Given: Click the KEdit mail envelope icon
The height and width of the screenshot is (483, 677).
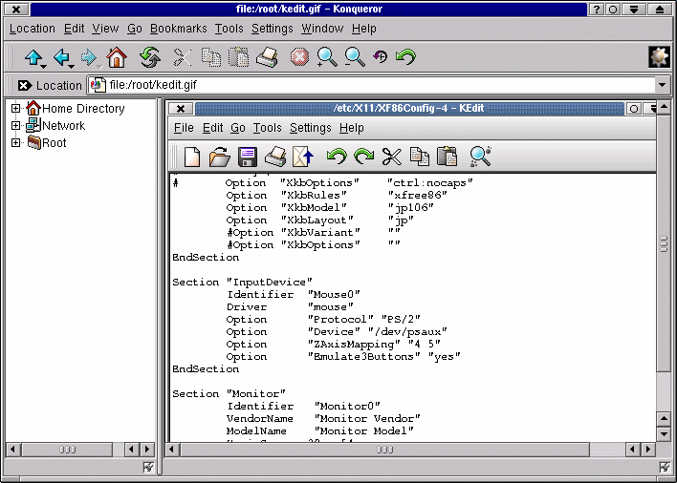Looking at the screenshot, I should [x=303, y=157].
